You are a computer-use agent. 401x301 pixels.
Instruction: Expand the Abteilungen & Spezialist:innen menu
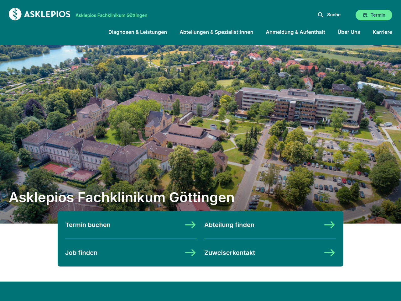(216, 32)
